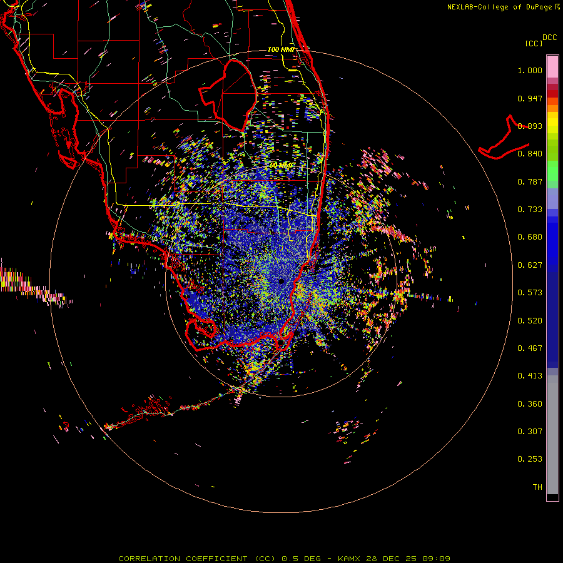Select the 0.307 legend value
563x563 pixels.
pyautogui.click(x=530, y=432)
